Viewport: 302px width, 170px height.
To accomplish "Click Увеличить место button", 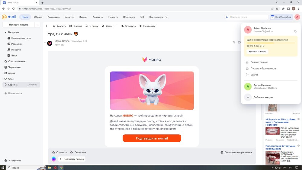I will 257,52.
